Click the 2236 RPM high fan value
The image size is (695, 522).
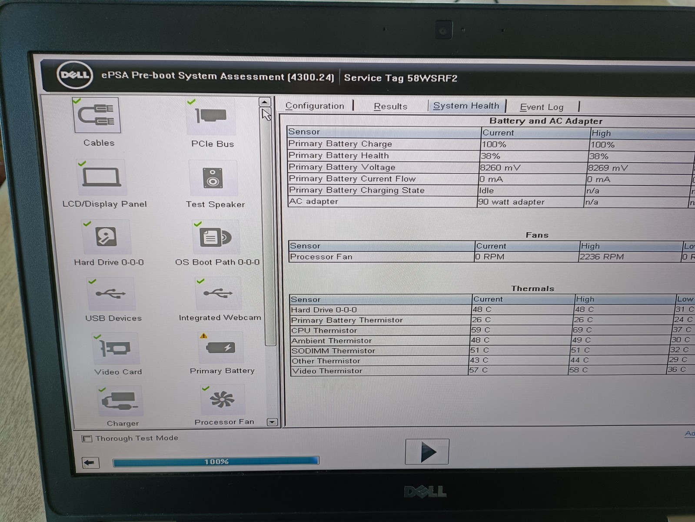point(602,257)
